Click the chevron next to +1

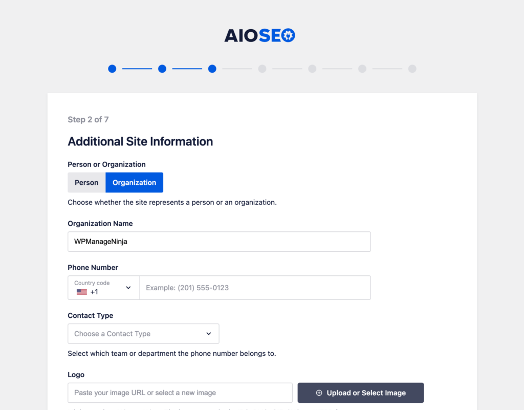pyautogui.click(x=128, y=288)
